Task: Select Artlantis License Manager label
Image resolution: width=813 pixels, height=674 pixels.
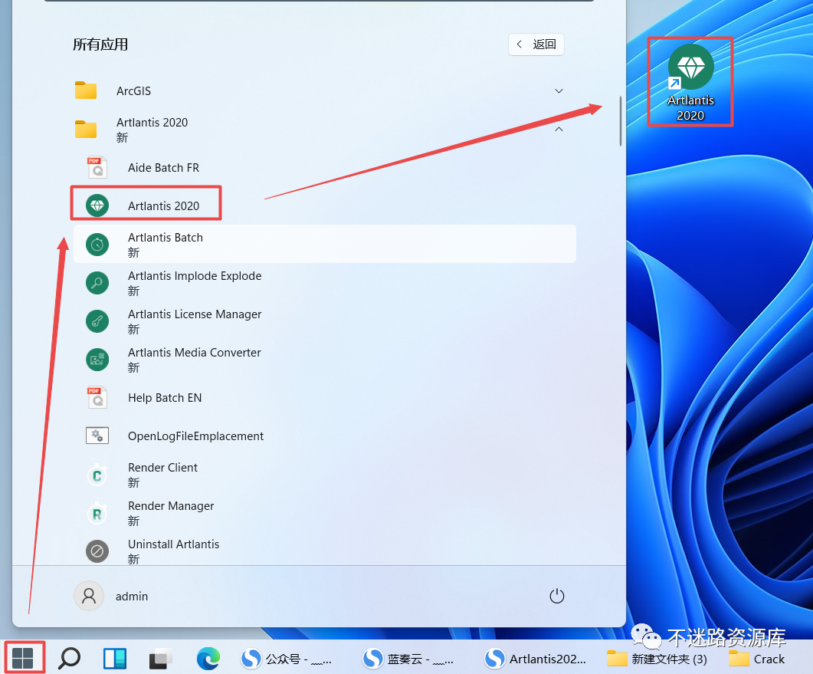Action: coord(195,314)
